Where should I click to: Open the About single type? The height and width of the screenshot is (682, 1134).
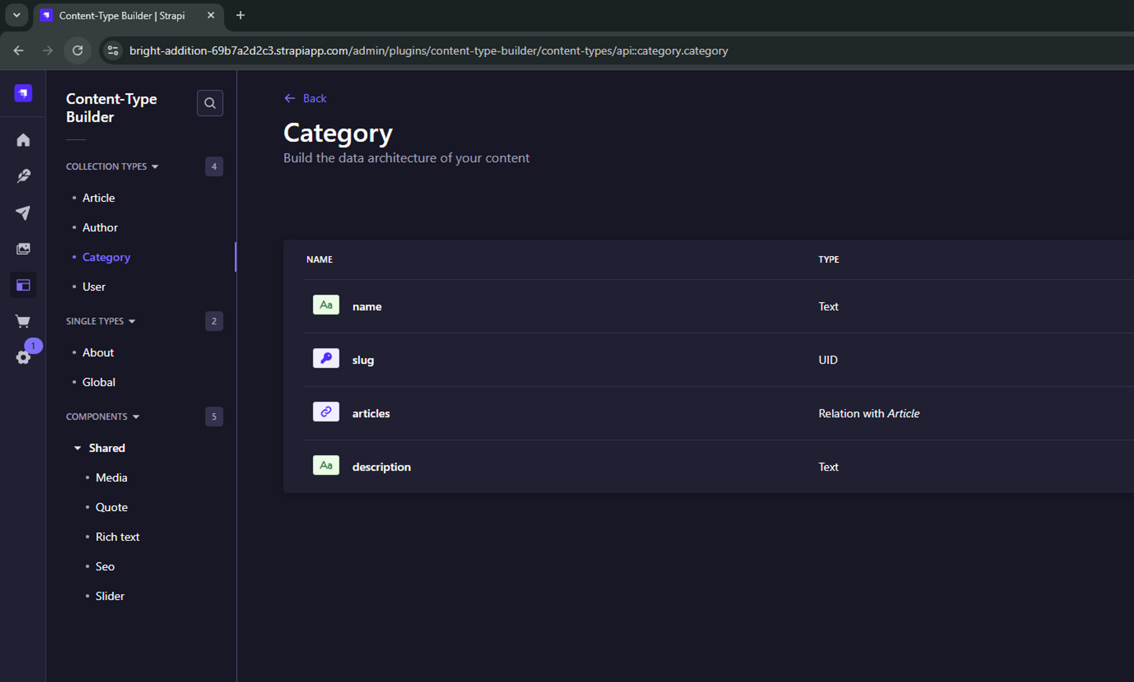(98, 353)
